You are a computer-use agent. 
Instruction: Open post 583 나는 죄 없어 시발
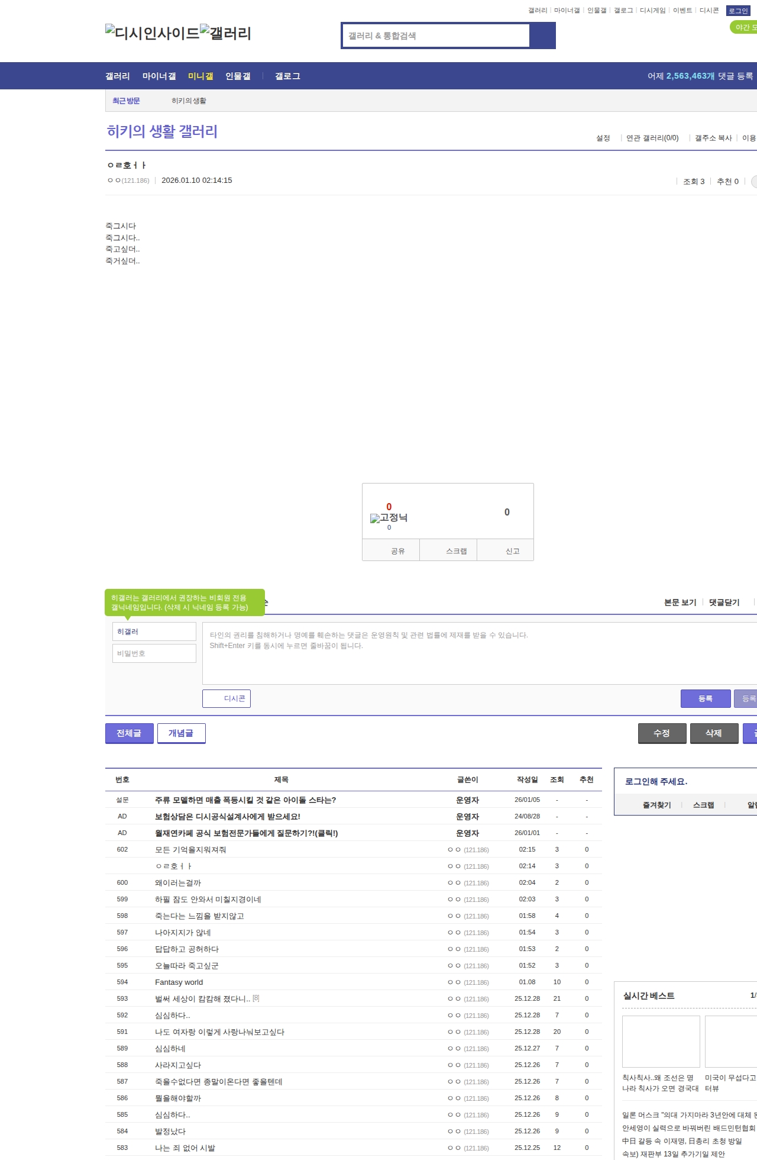(x=185, y=1148)
